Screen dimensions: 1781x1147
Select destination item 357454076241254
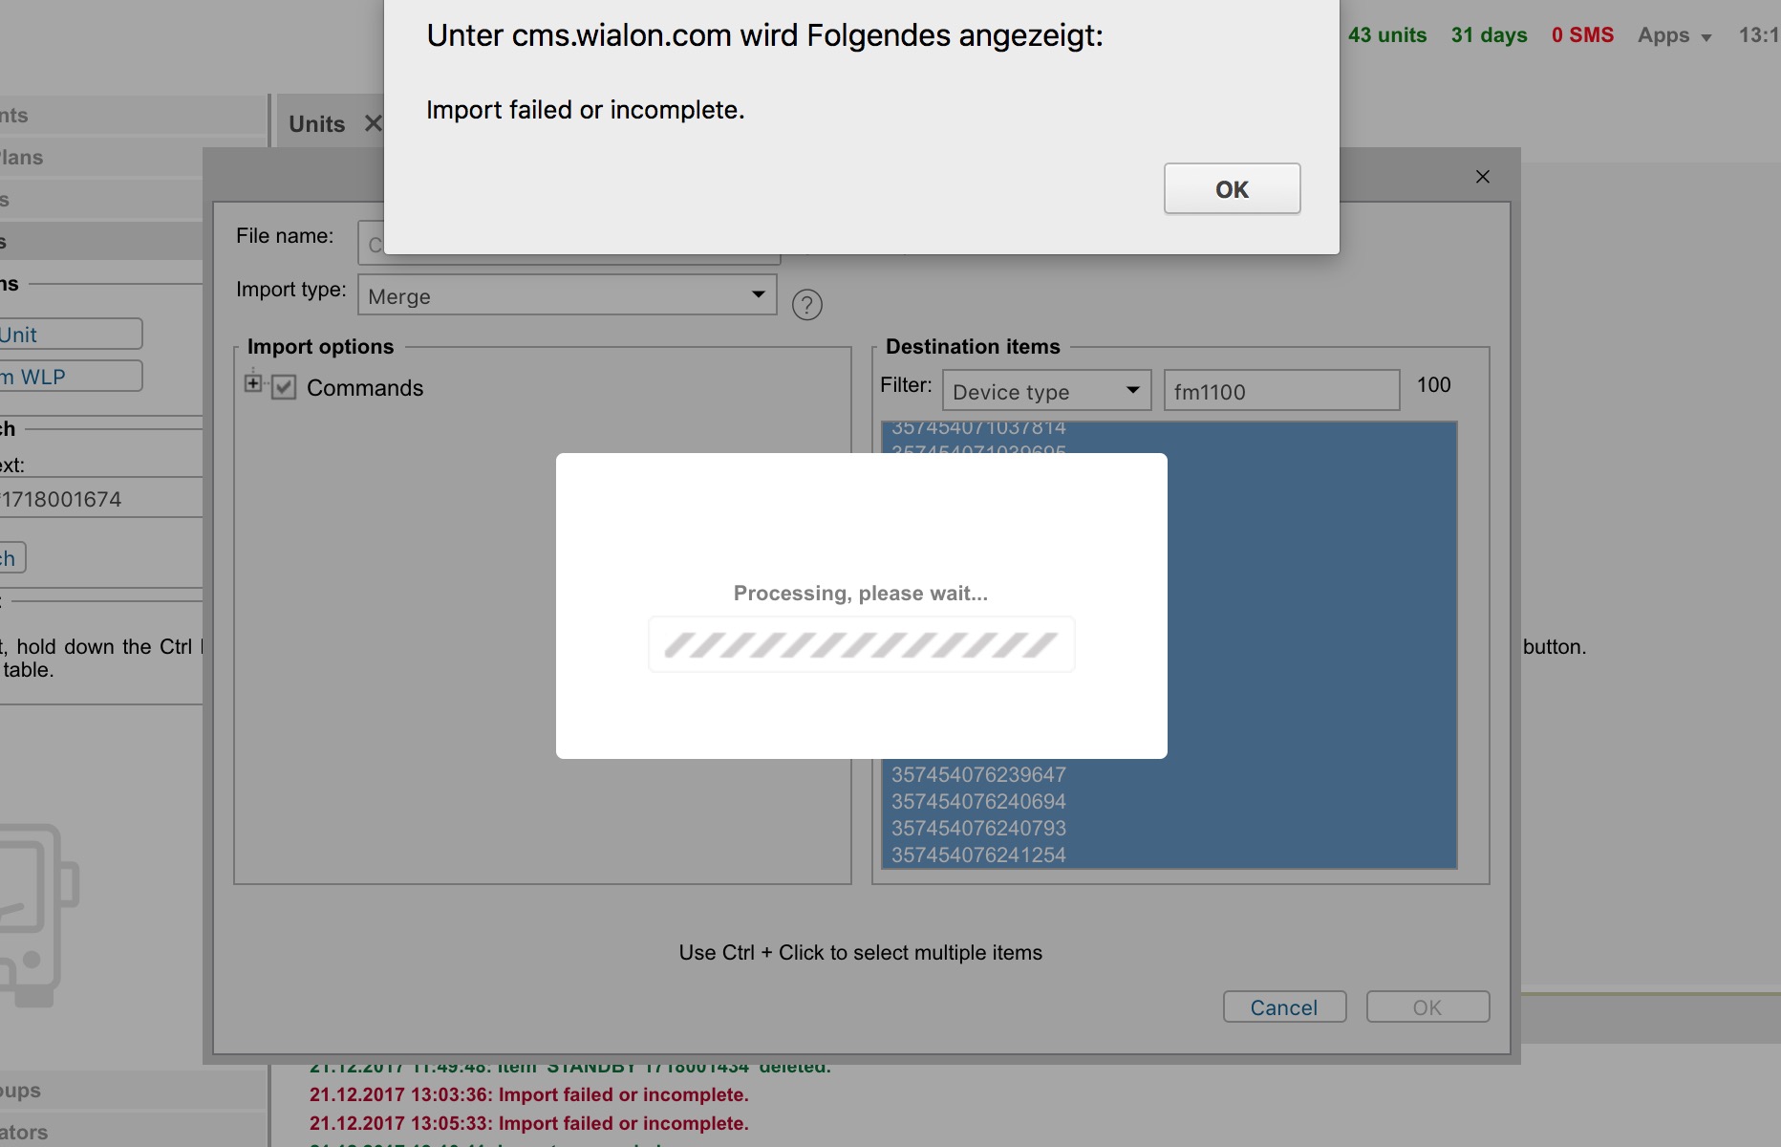978,855
